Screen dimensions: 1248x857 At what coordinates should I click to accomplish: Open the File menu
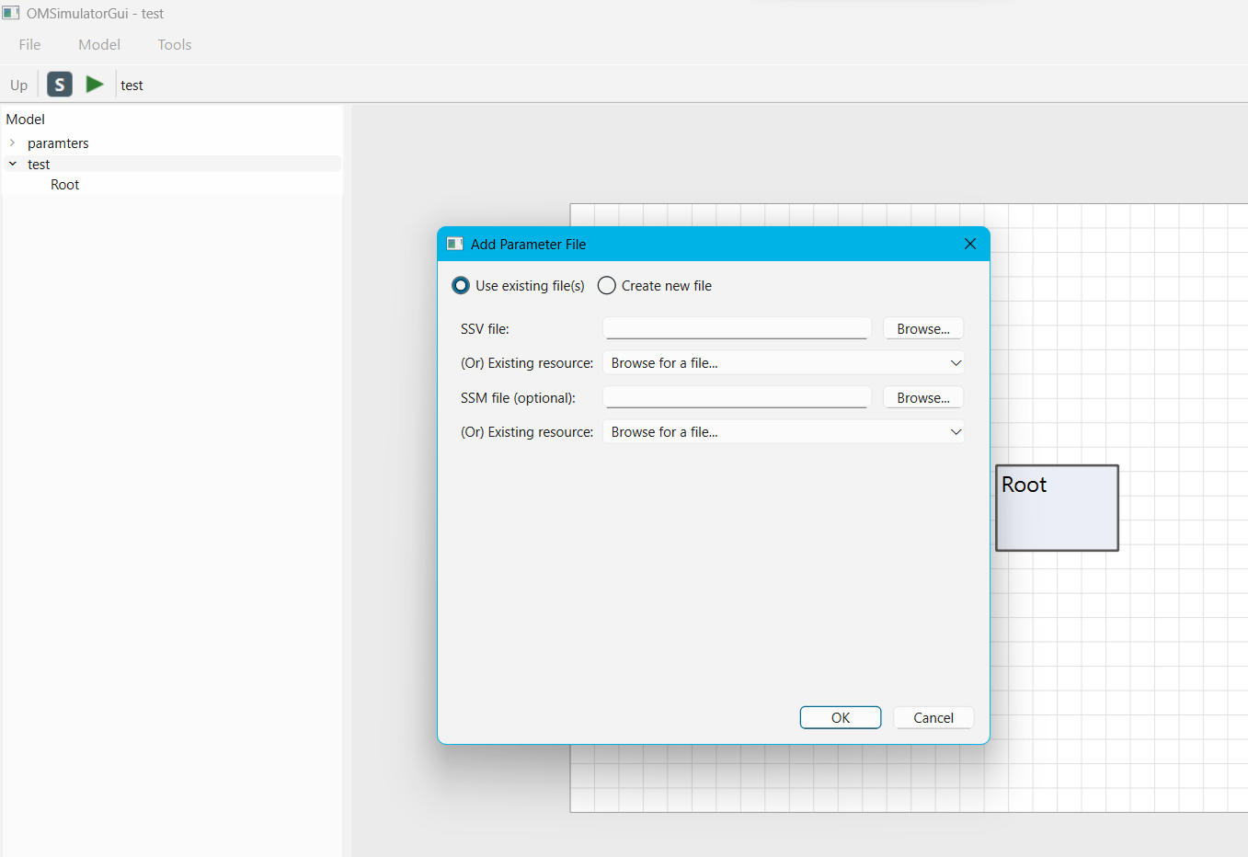coord(29,44)
